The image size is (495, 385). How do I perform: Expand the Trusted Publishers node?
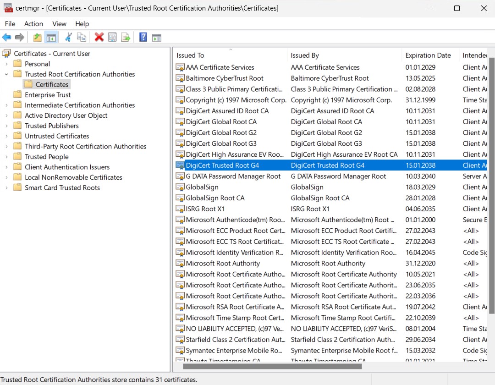coord(6,126)
